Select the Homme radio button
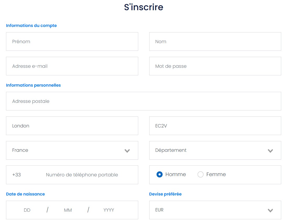The image size is (288, 224). 159,174
